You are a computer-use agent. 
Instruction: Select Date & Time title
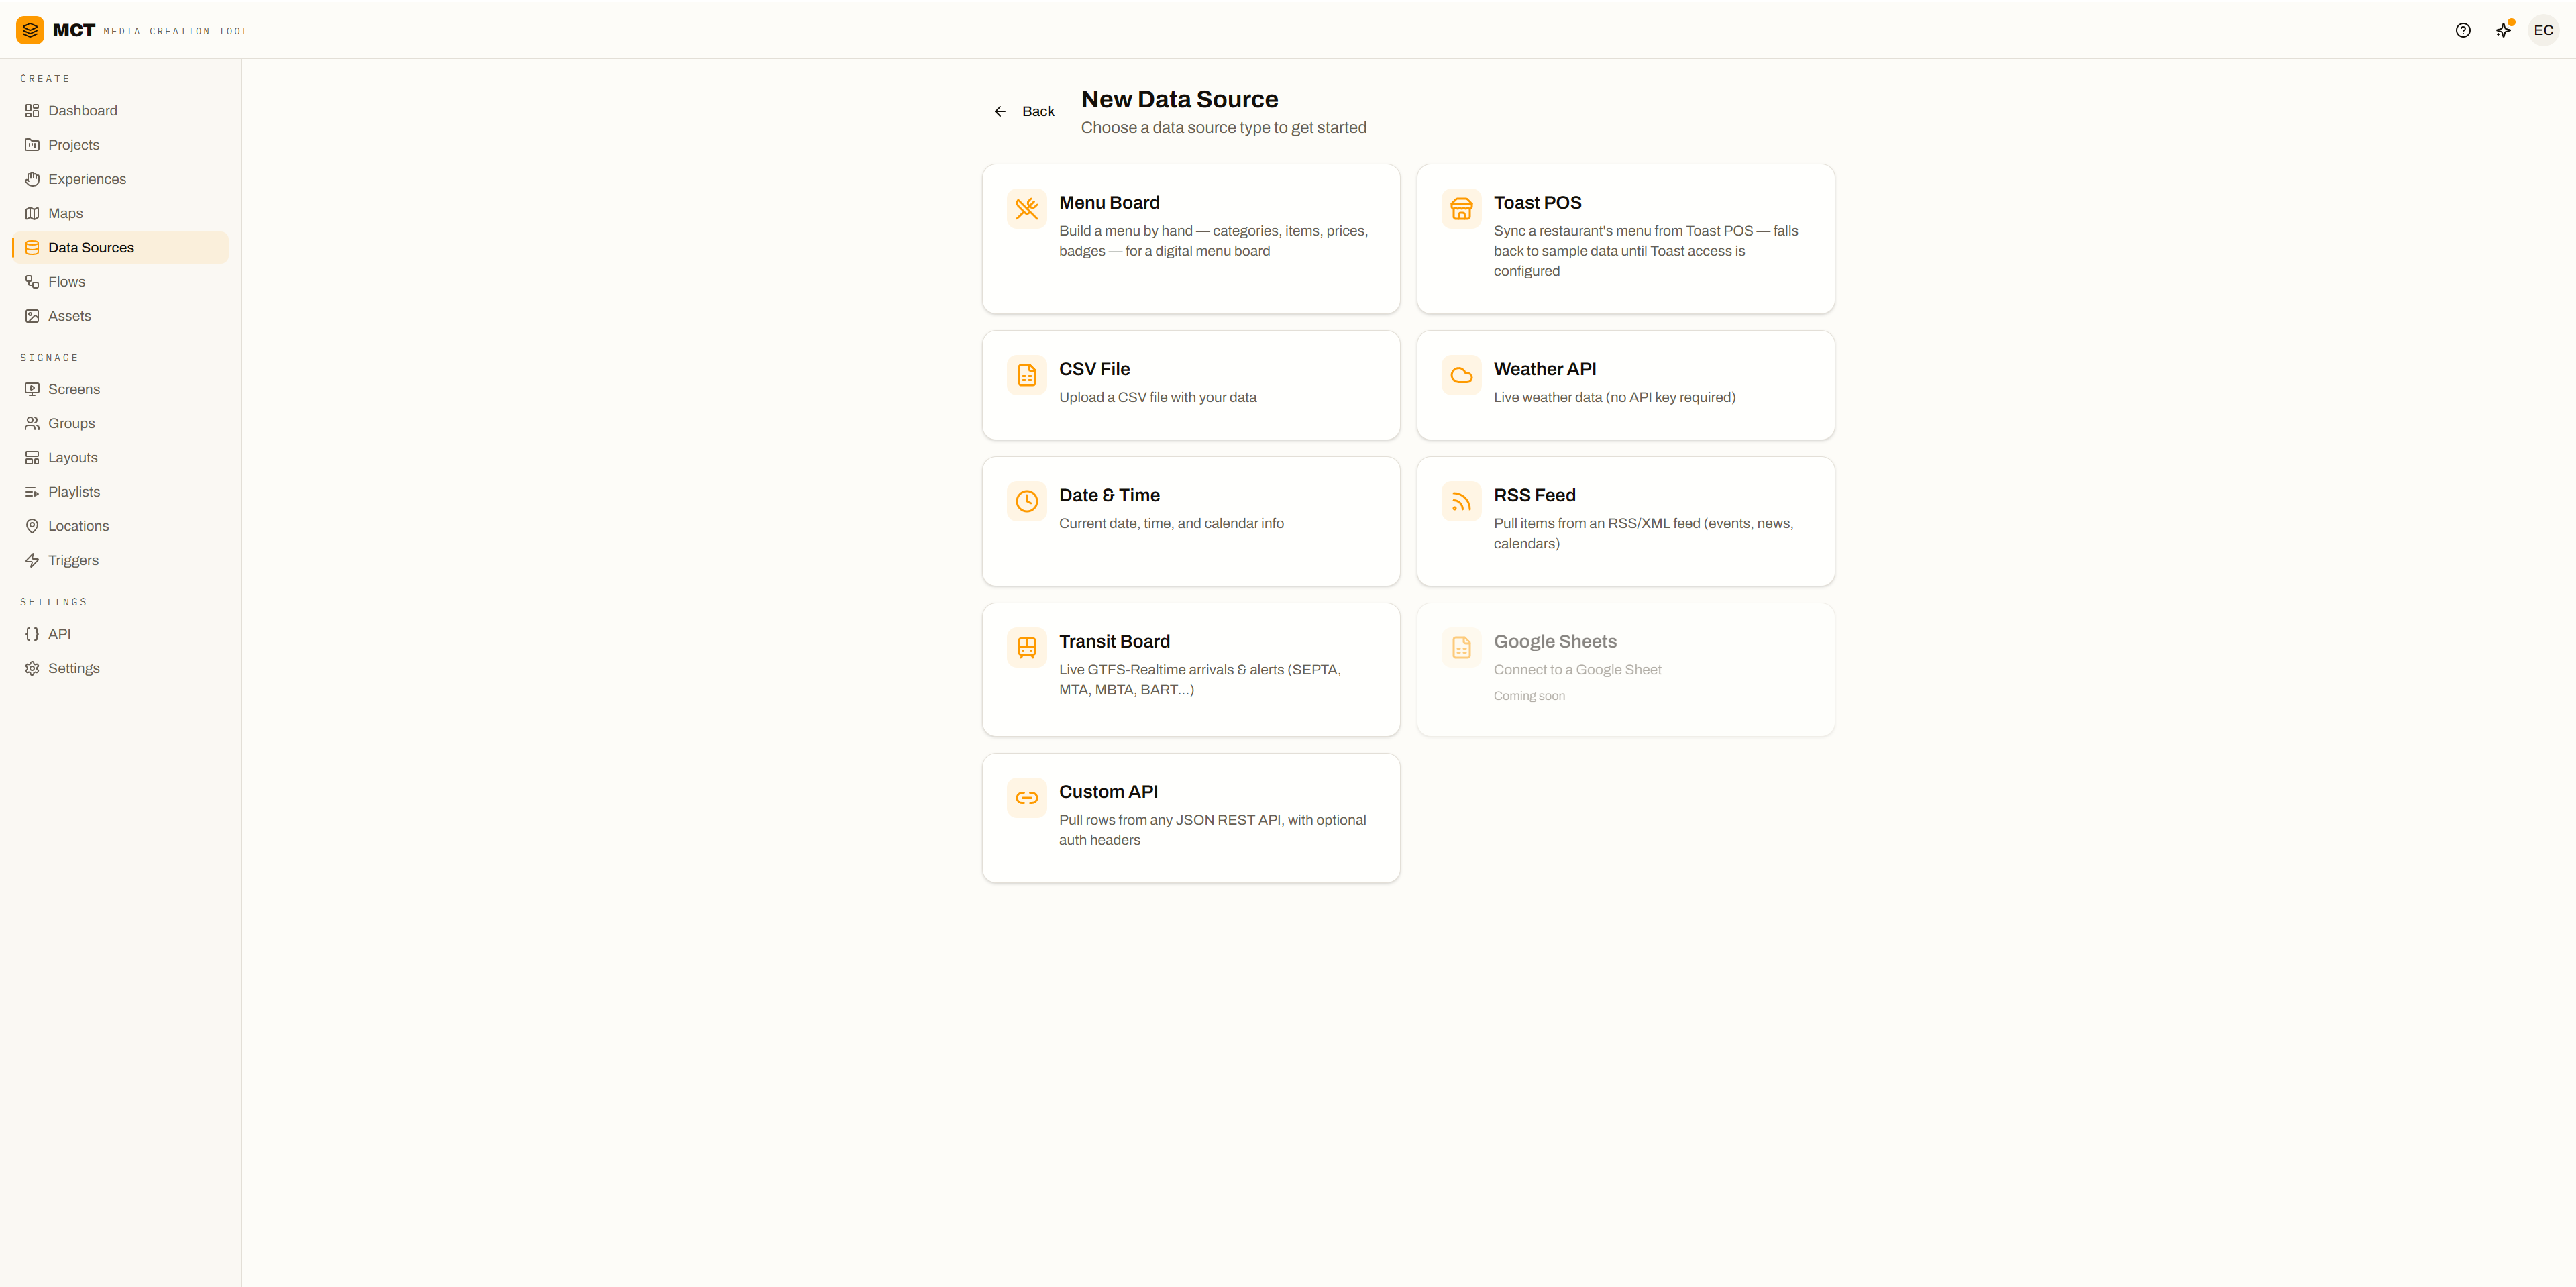point(1109,495)
